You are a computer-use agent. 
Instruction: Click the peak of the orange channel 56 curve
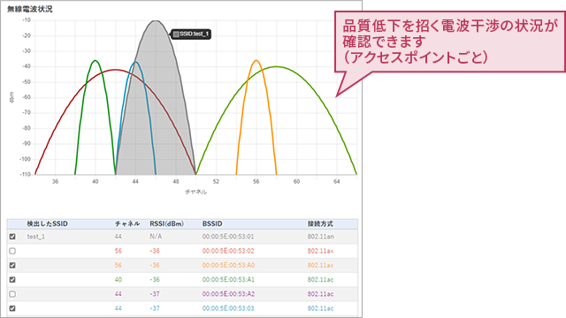(256, 60)
